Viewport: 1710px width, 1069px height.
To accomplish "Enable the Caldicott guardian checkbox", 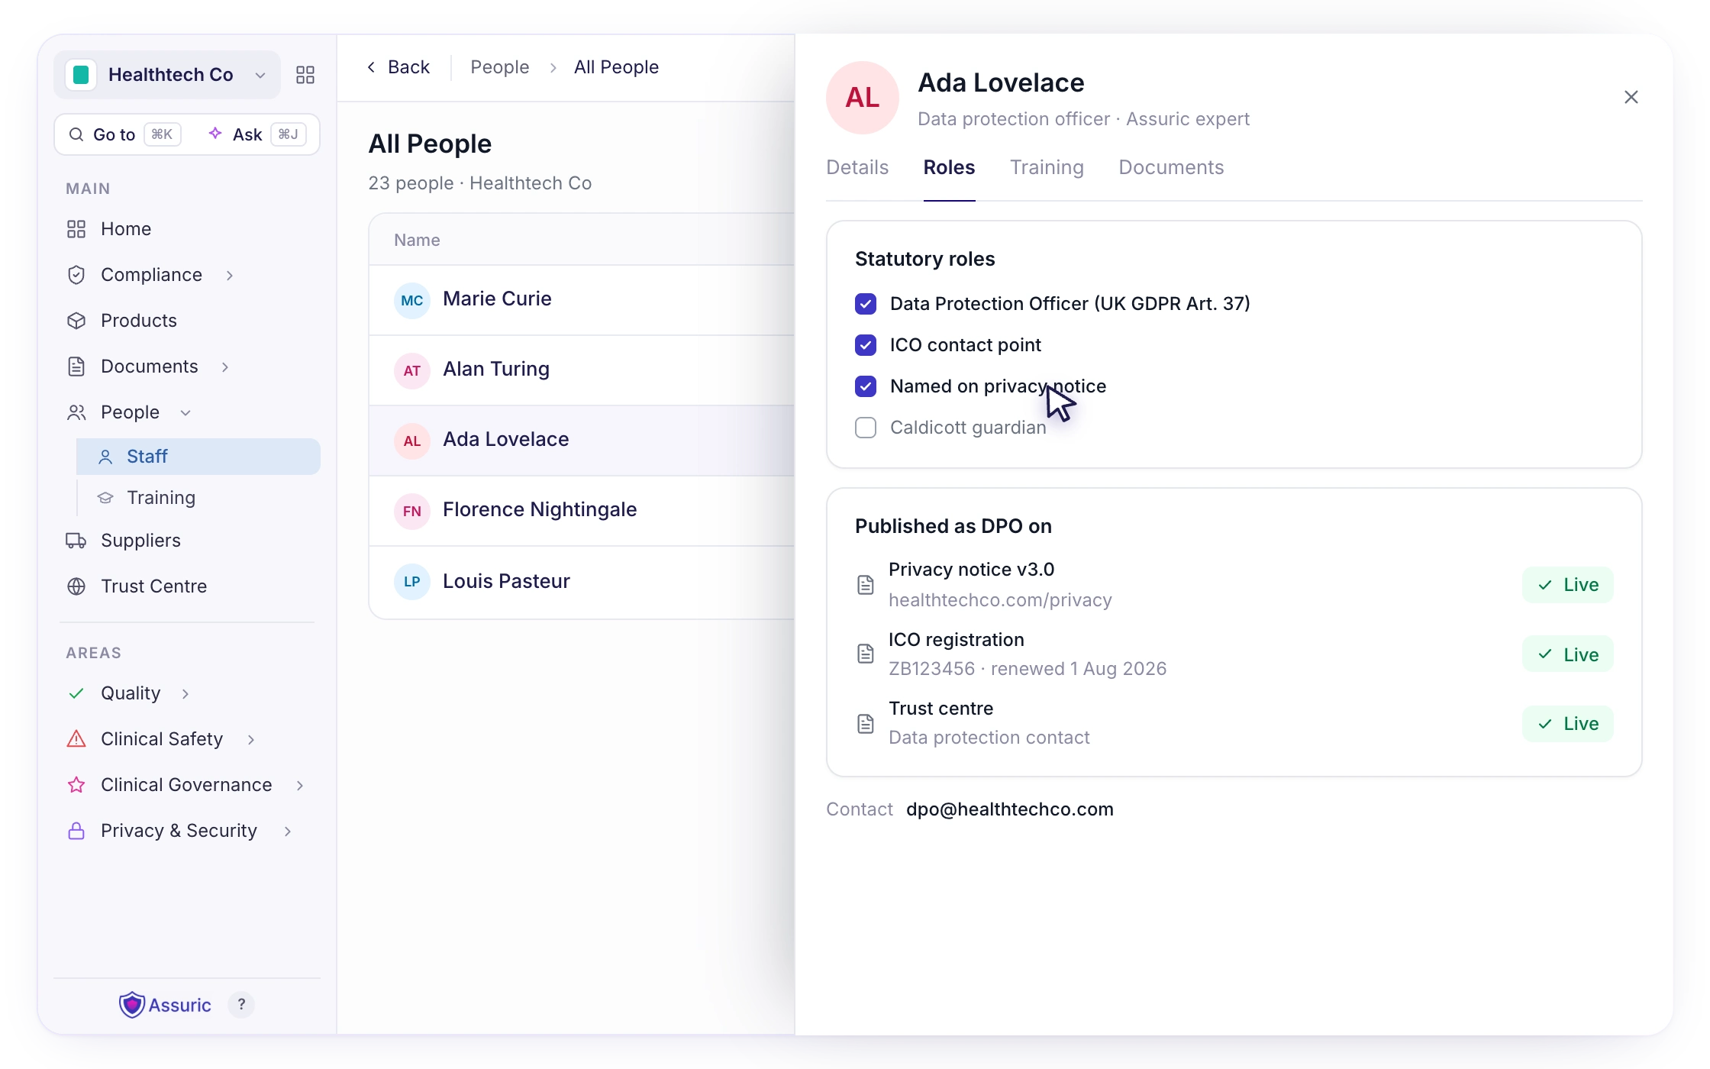I will pos(866,428).
